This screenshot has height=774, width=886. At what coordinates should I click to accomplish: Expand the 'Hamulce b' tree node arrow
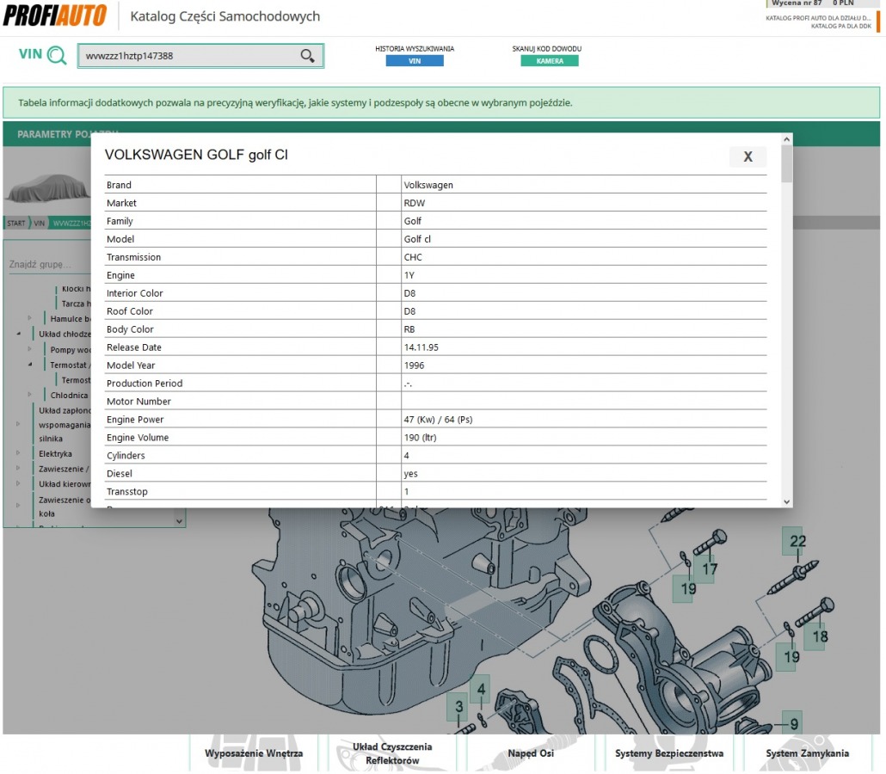tap(30, 318)
